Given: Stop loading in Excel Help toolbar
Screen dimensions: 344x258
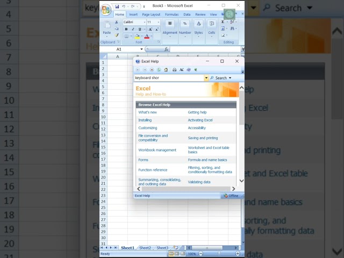Looking at the screenshot, I should point(152,70).
